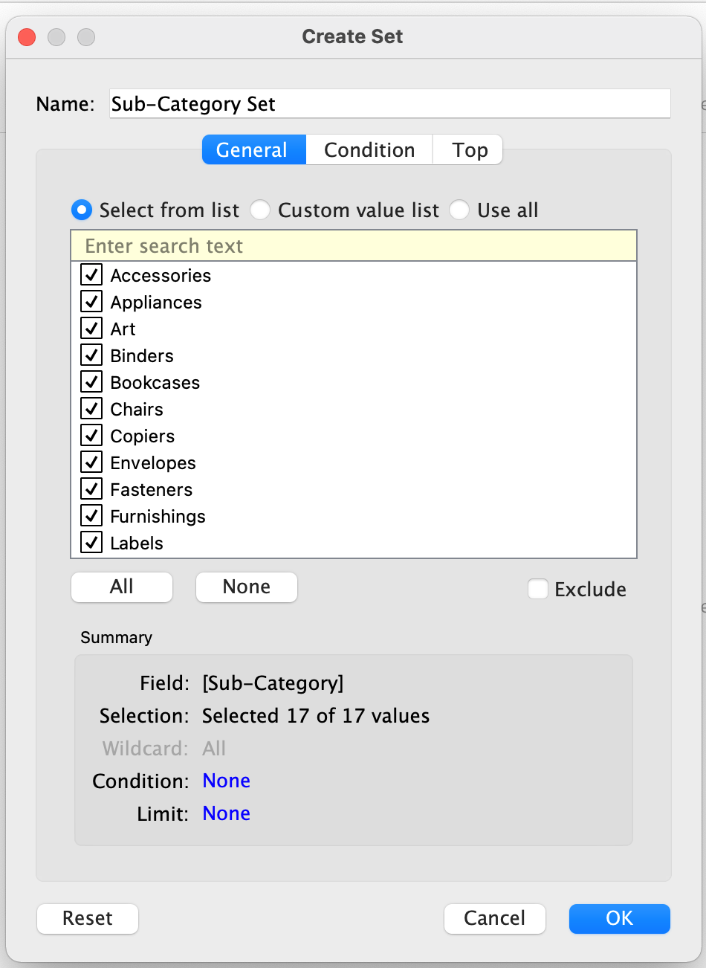Screen dimensions: 706x968
Task: Click the Reset button
Action: [x=88, y=918]
